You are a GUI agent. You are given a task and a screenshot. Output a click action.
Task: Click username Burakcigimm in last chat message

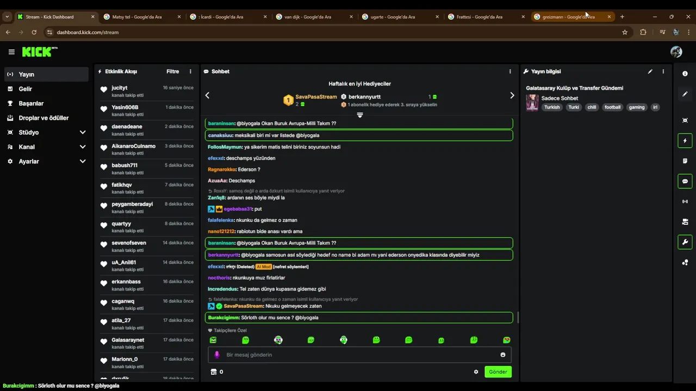[223, 317]
